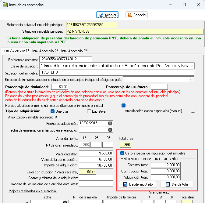This screenshot has width=205, height=203.
Task: Click the Inmuebles accesorios app icon in title bar
Action: point(5,5)
